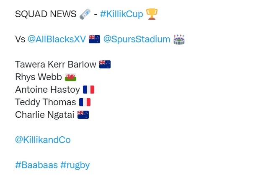Click the name Tawera Kerr Barlow
Viewport: 253px width, 177px height.
55,65
